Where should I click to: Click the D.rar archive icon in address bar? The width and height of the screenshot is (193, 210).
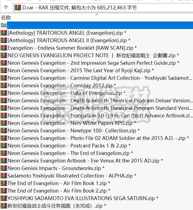(x=18, y=8)
